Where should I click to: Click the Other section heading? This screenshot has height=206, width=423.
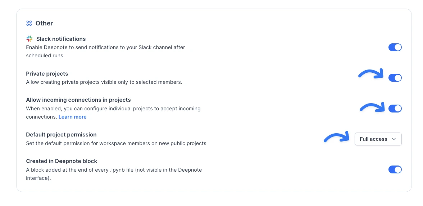44,23
